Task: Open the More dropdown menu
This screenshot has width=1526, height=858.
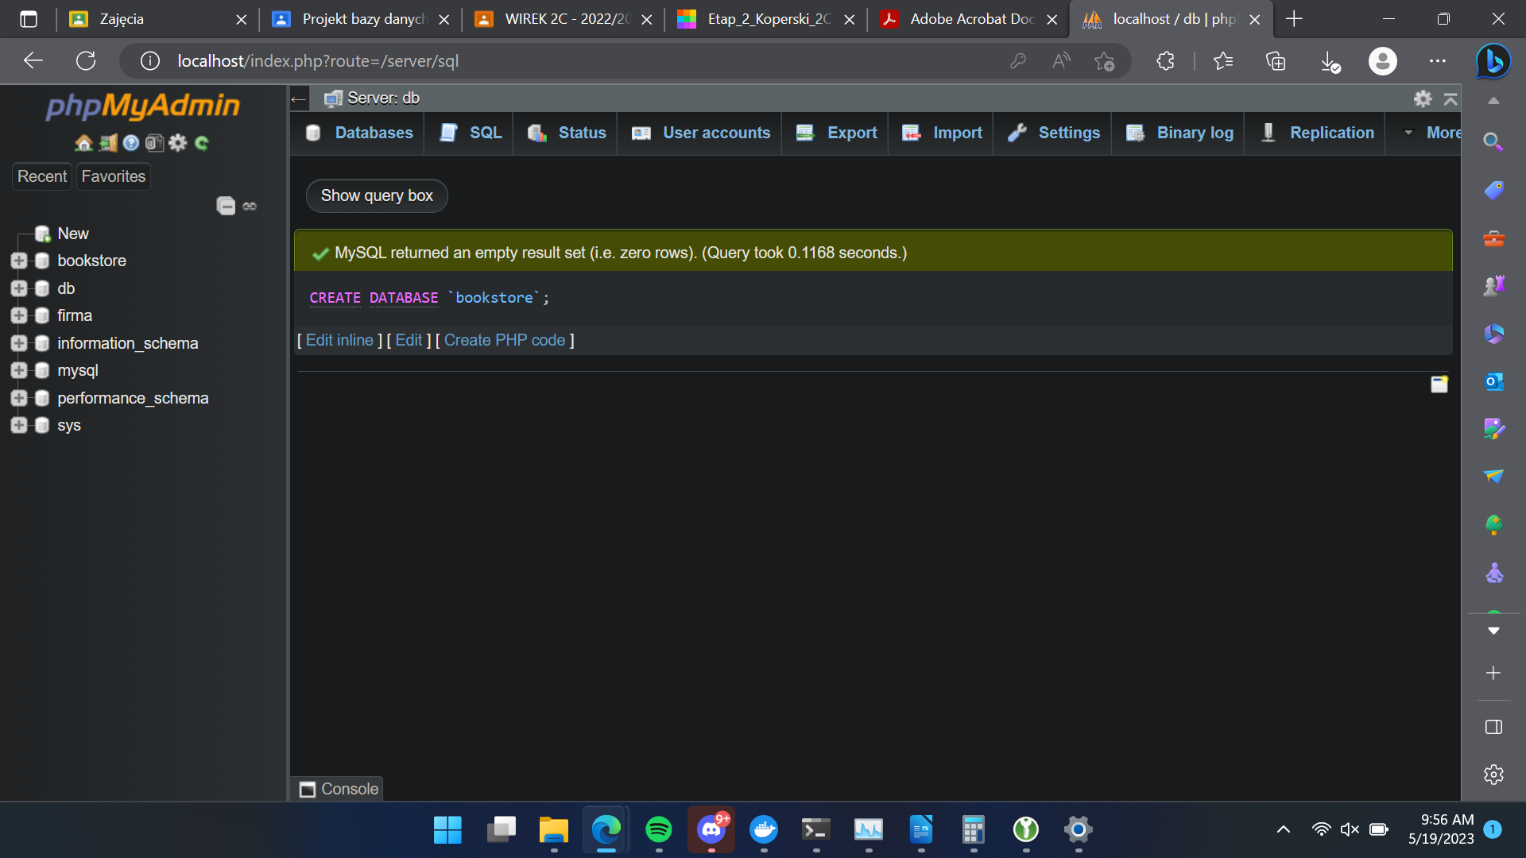Action: (1433, 133)
